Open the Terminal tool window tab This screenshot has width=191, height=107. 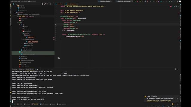coord(35,104)
